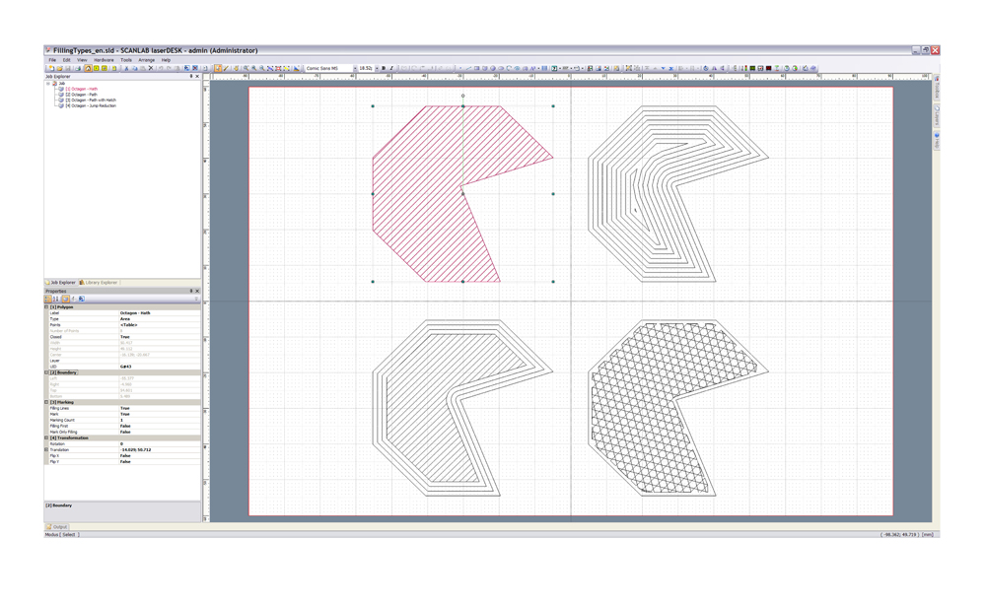
Task: Click the Flip X value field
Action: (x=158, y=456)
